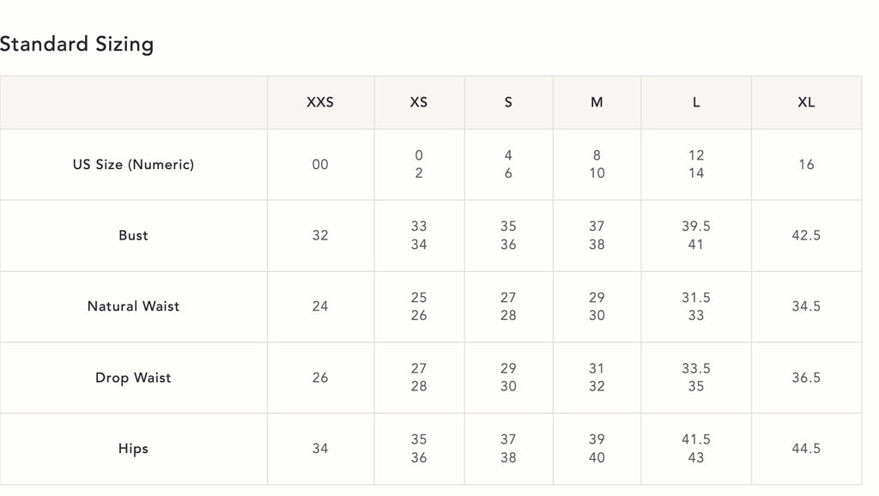Select the XXS column header
The image size is (879, 496).
pos(320,102)
